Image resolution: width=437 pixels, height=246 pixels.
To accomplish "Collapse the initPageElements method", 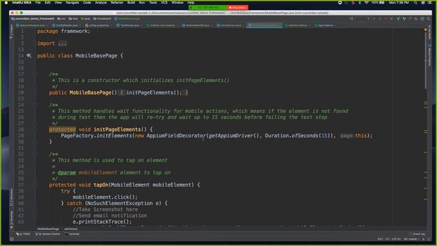I will pos(36,129).
